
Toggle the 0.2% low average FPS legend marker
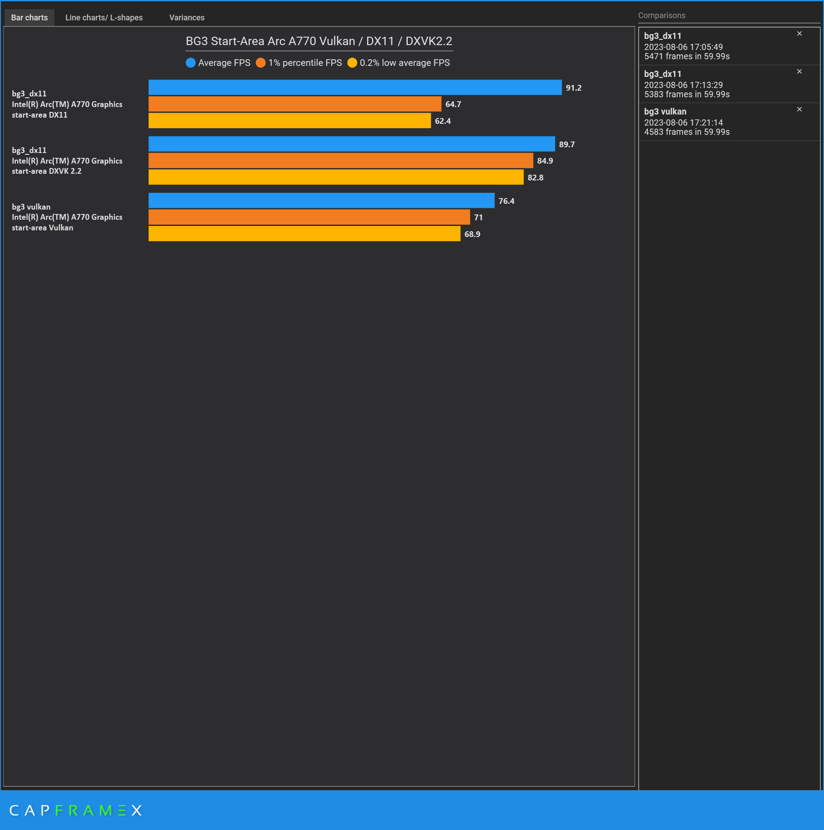click(352, 63)
